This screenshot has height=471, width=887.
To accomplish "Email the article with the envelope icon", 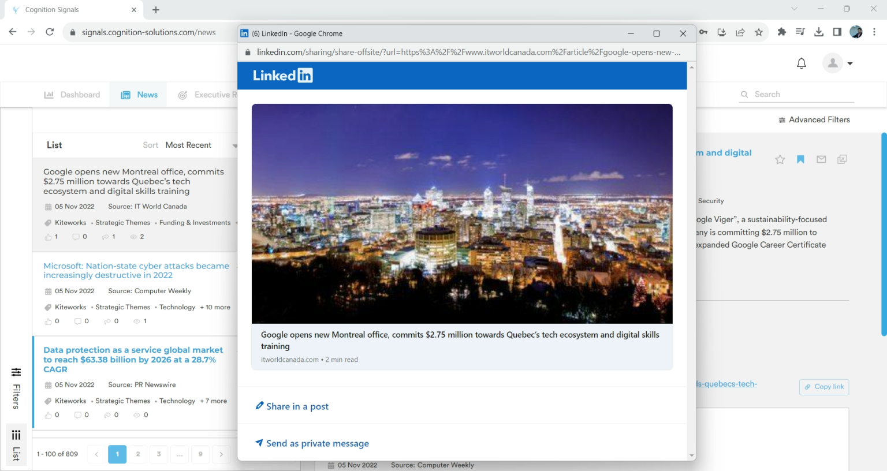I will point(821,159).
